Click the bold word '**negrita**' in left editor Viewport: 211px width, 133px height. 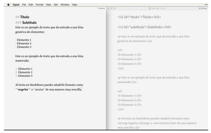coord(23,89)
